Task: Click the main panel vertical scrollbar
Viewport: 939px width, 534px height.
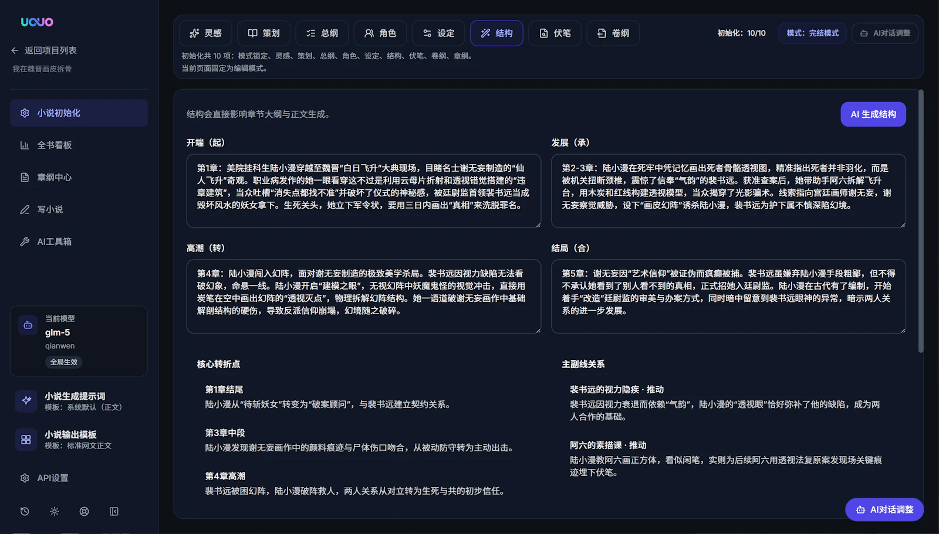Action: [x=921, y=221]
